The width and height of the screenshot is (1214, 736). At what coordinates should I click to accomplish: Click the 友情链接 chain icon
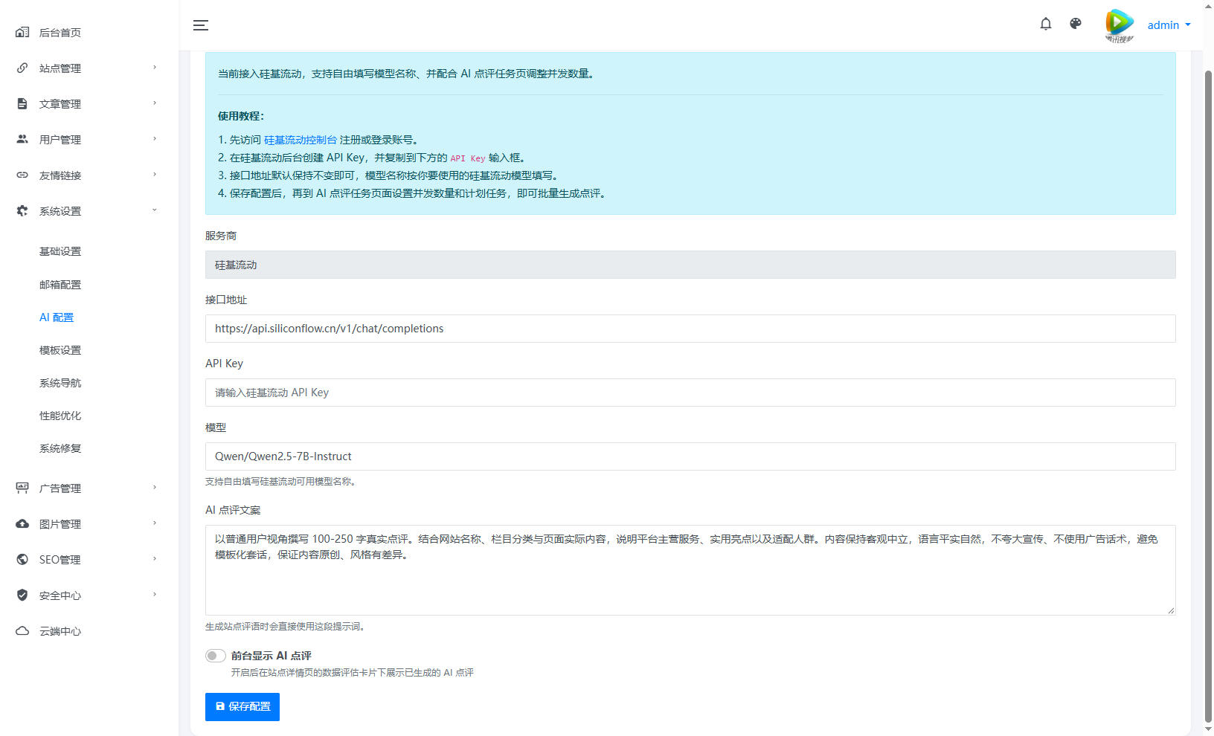22,175
